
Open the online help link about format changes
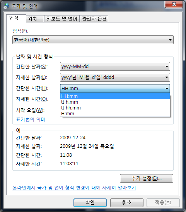click(74, 188)
